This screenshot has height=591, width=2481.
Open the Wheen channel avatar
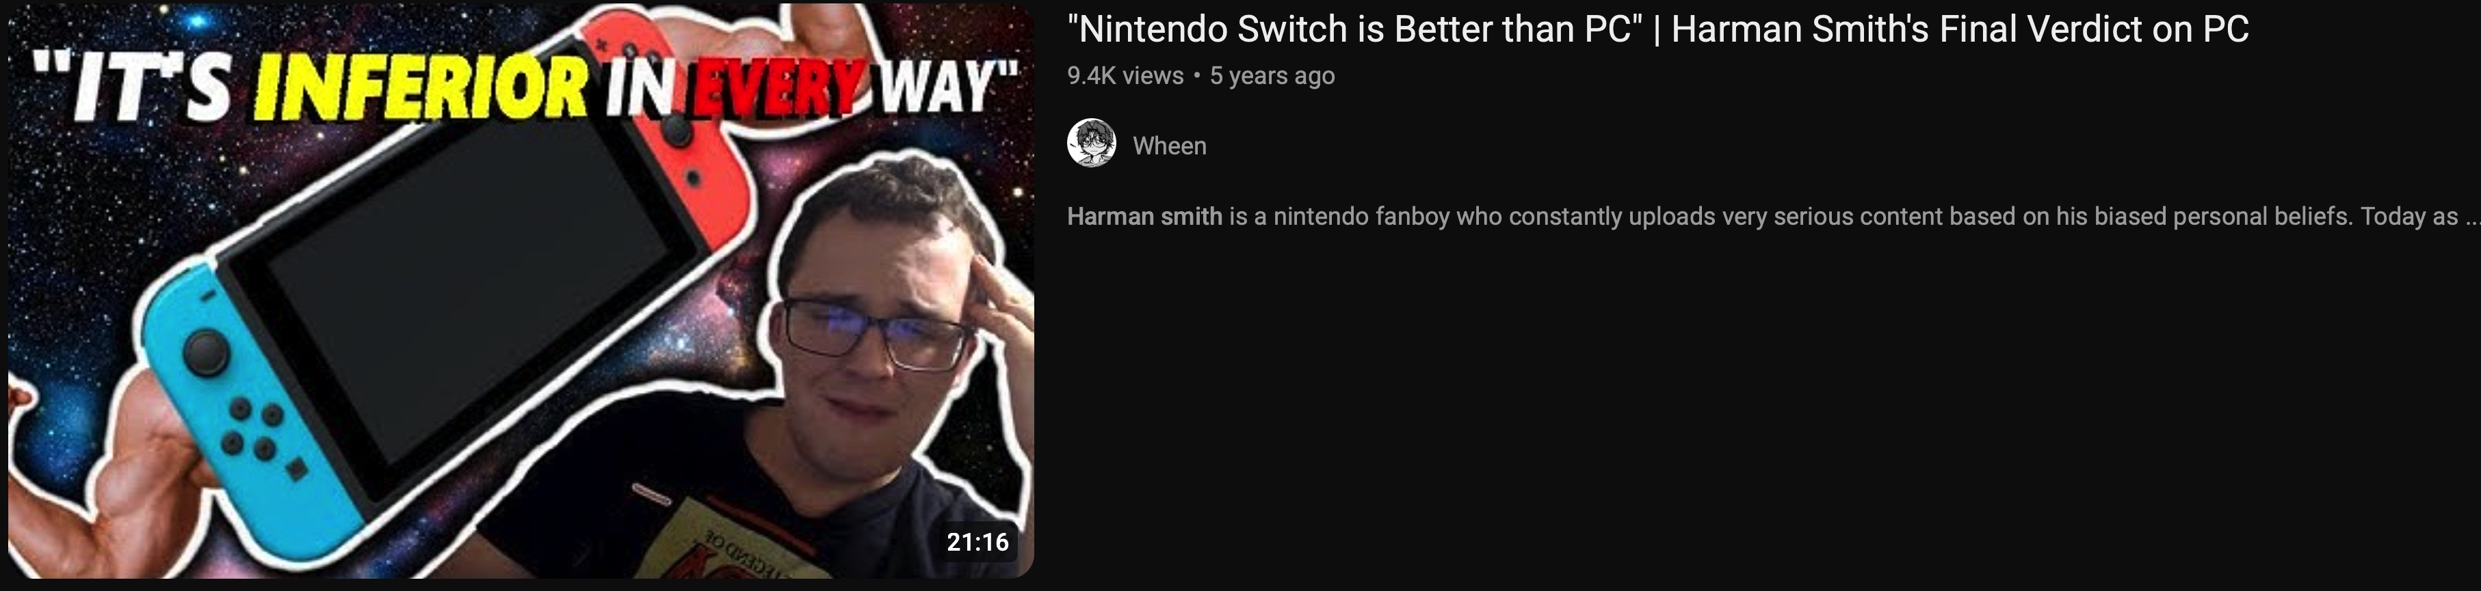1091,144
